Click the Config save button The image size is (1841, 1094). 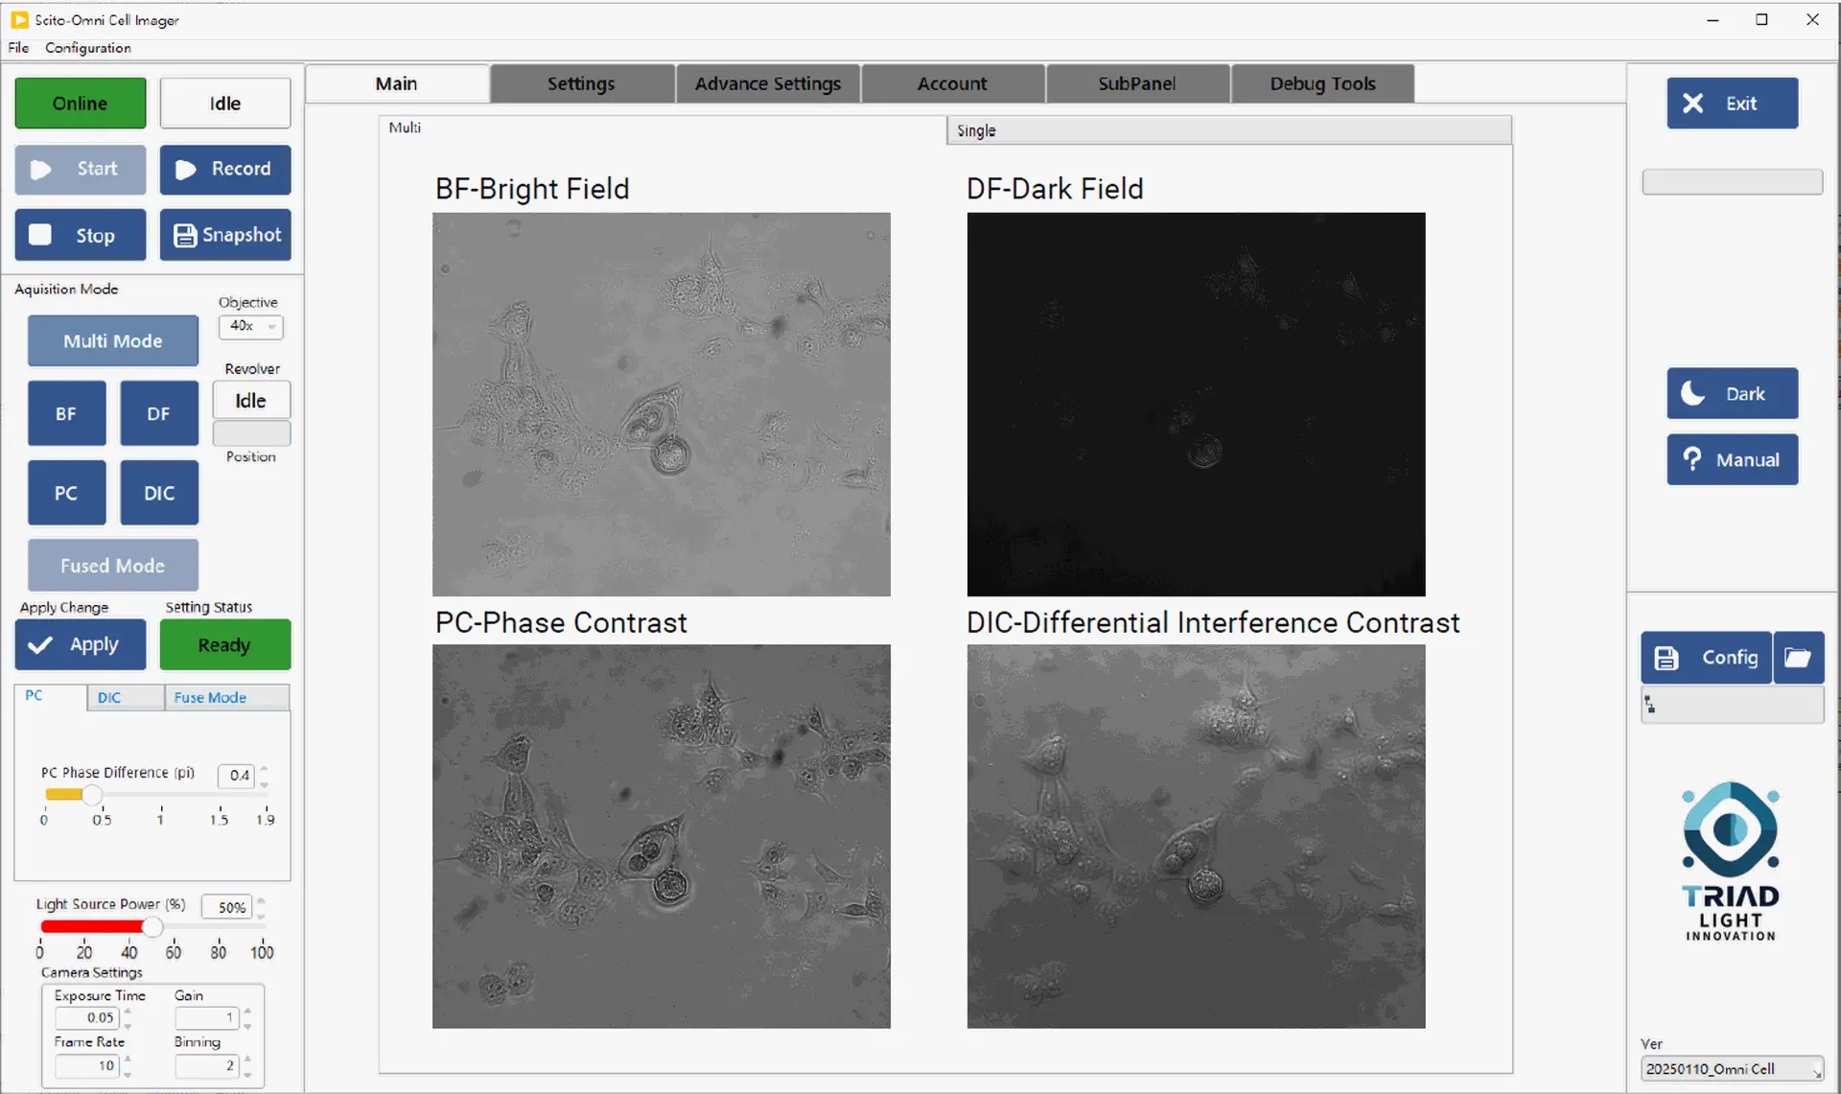point(1707,658)
